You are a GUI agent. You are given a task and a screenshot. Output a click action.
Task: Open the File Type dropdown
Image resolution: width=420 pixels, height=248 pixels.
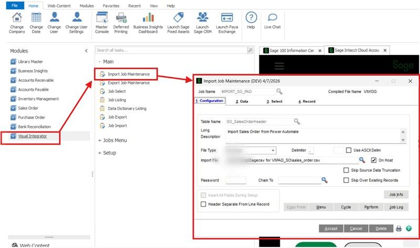(272, 150)
